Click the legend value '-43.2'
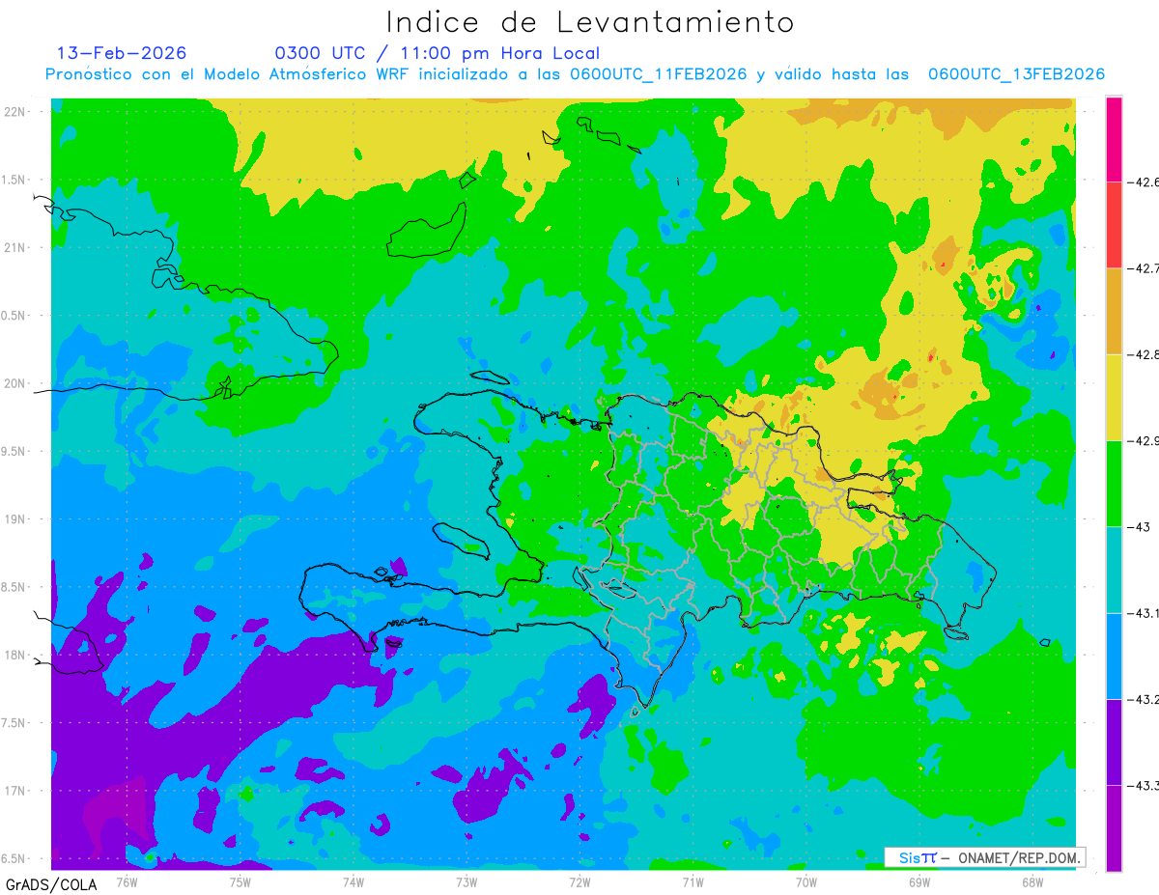1159x895 pixels. (x=1143, y=698)
